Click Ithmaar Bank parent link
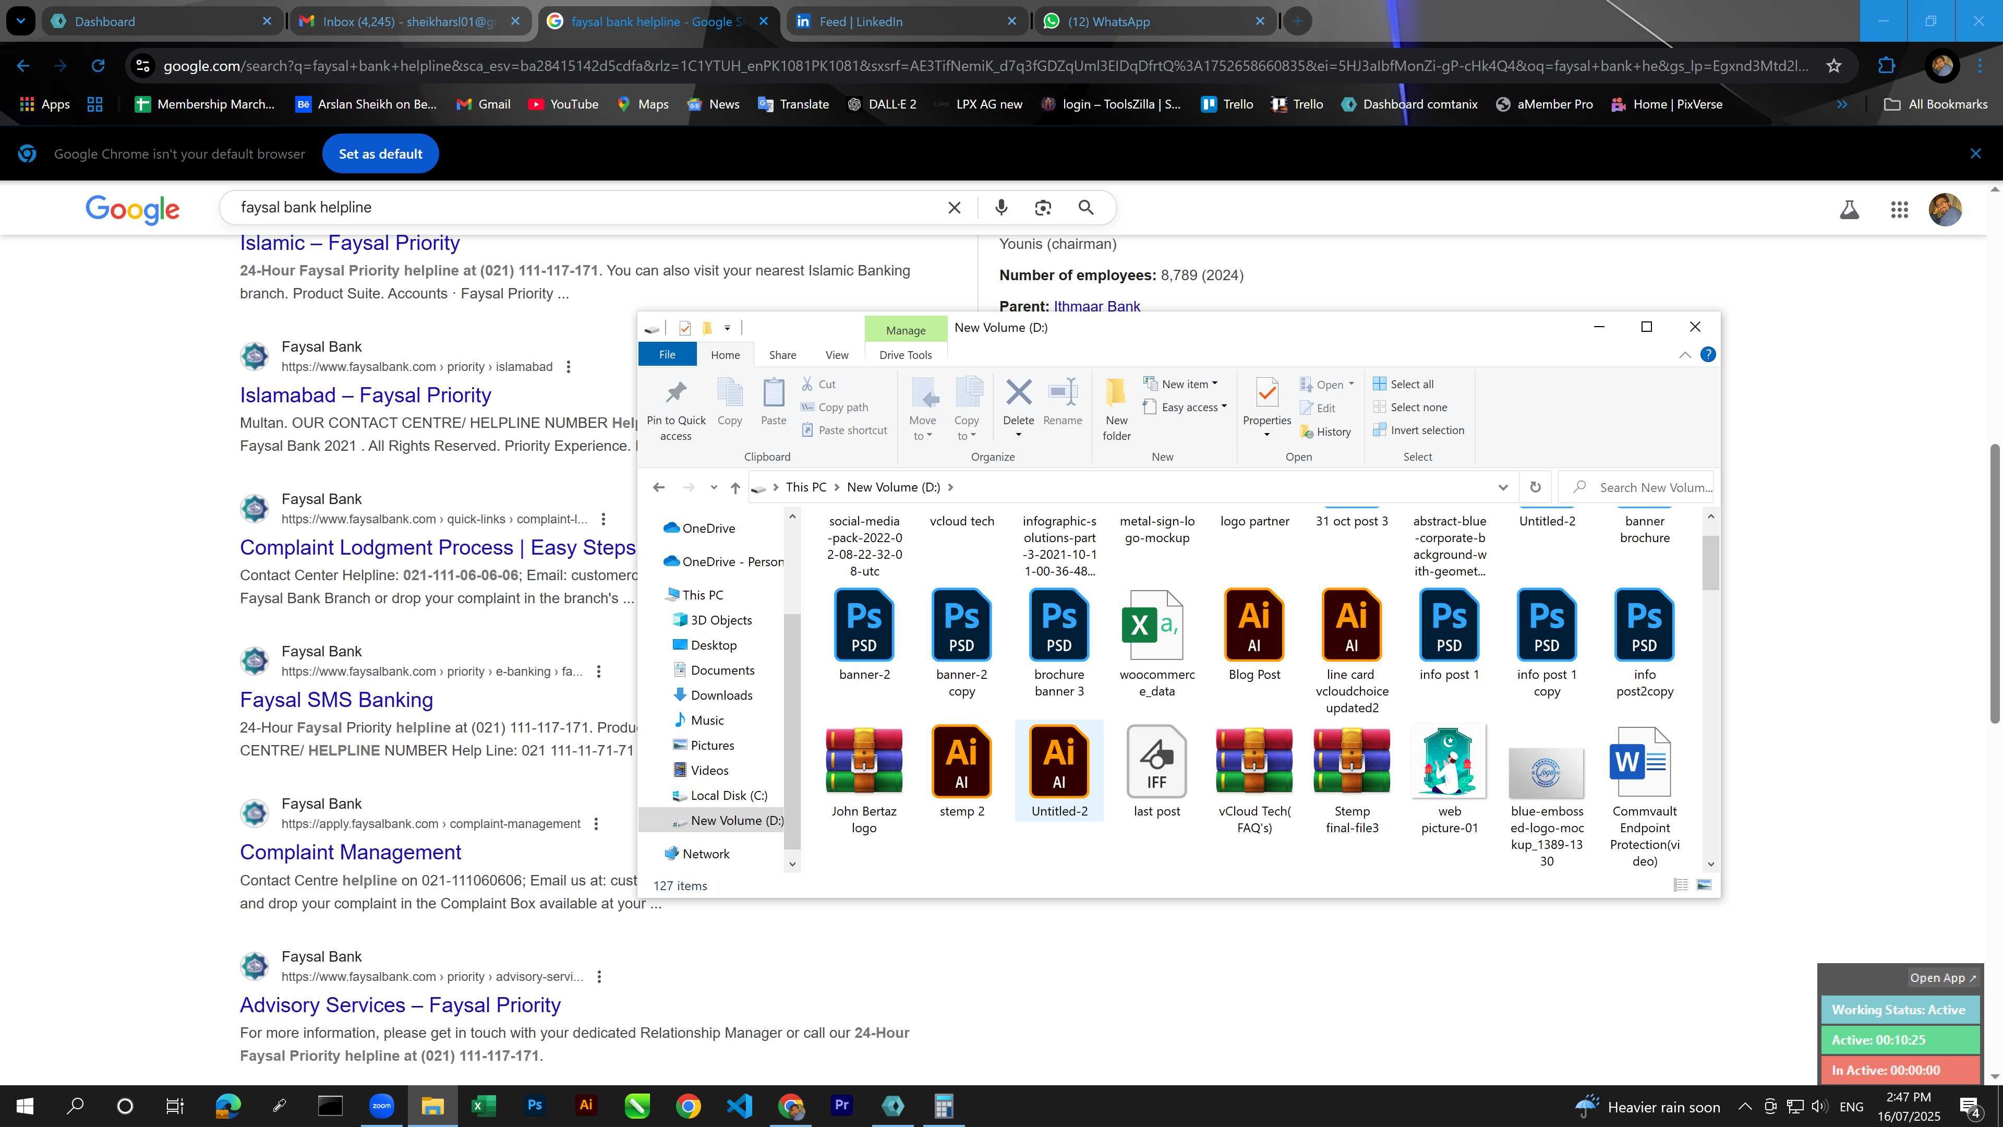2003x1127 pixels. (1096, 306)
